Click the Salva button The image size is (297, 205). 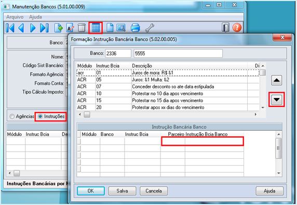coord(122,191)
